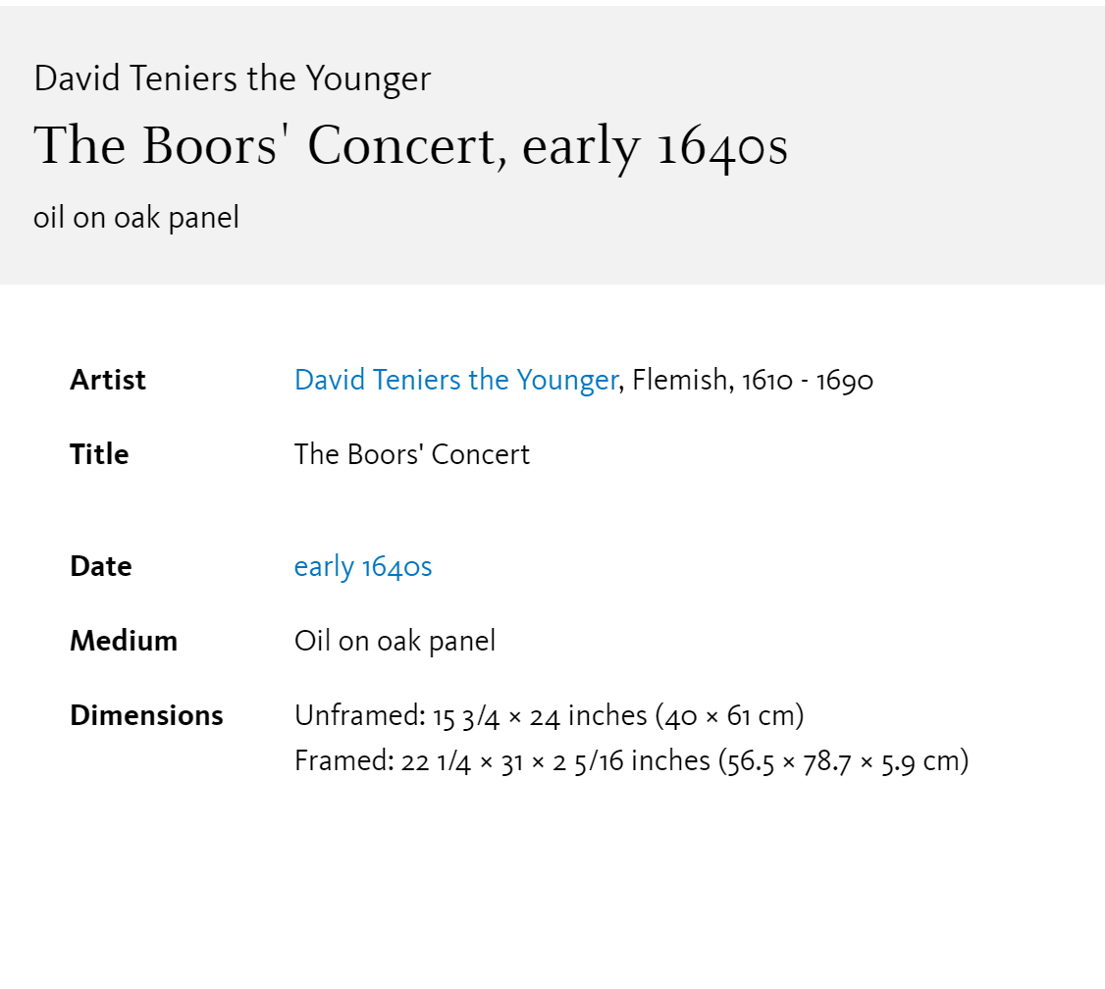Click the 'oil on oak panel' header subtitle
The image size is (1105, 989).
[136, 218]
